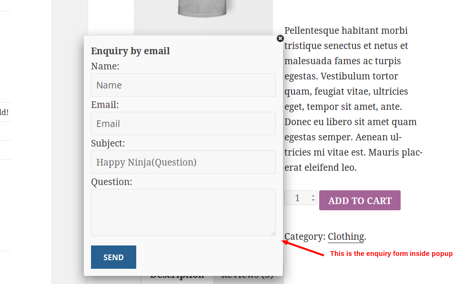Increase quantity with the up arrow
This screenshot has width=464, height=284.
pos(313,196)
